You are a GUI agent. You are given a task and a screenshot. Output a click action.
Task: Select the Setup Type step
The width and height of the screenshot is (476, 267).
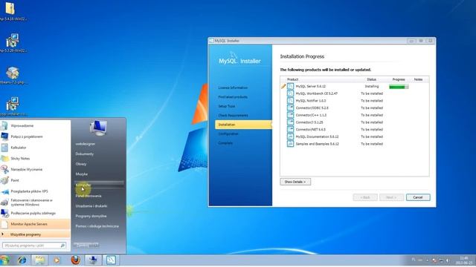[x=226, y=106]
